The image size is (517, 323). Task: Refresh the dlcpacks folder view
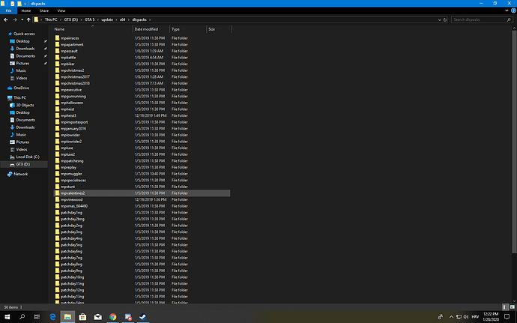(x=445, y=19)
